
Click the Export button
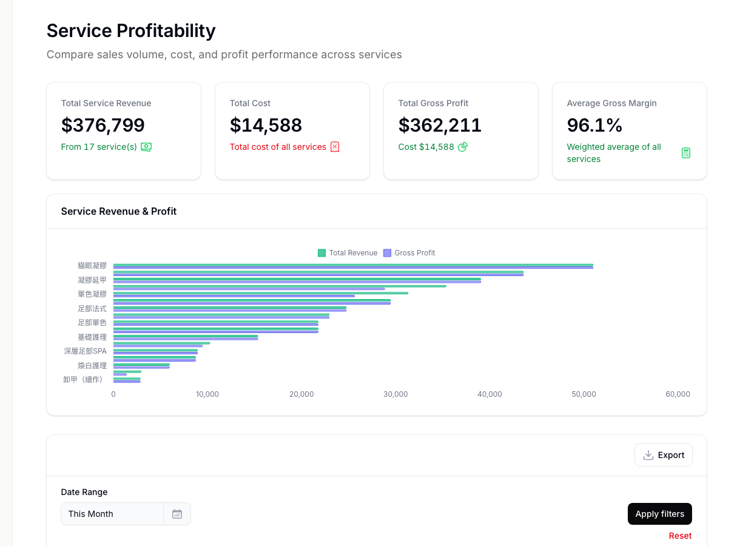coord(663,454)
